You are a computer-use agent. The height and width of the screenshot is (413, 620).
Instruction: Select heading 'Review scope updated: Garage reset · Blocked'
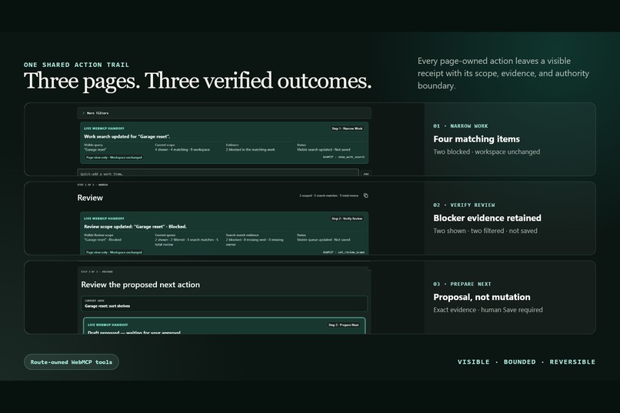[135, 226]
